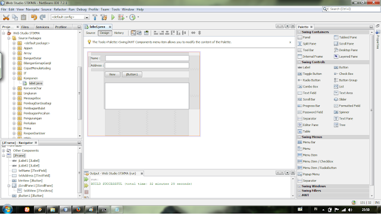This screenshot has height=214, width=381.
Task: Open the profile button dropdown arrow
Action: pyautogui.click(x=138, y=17)
